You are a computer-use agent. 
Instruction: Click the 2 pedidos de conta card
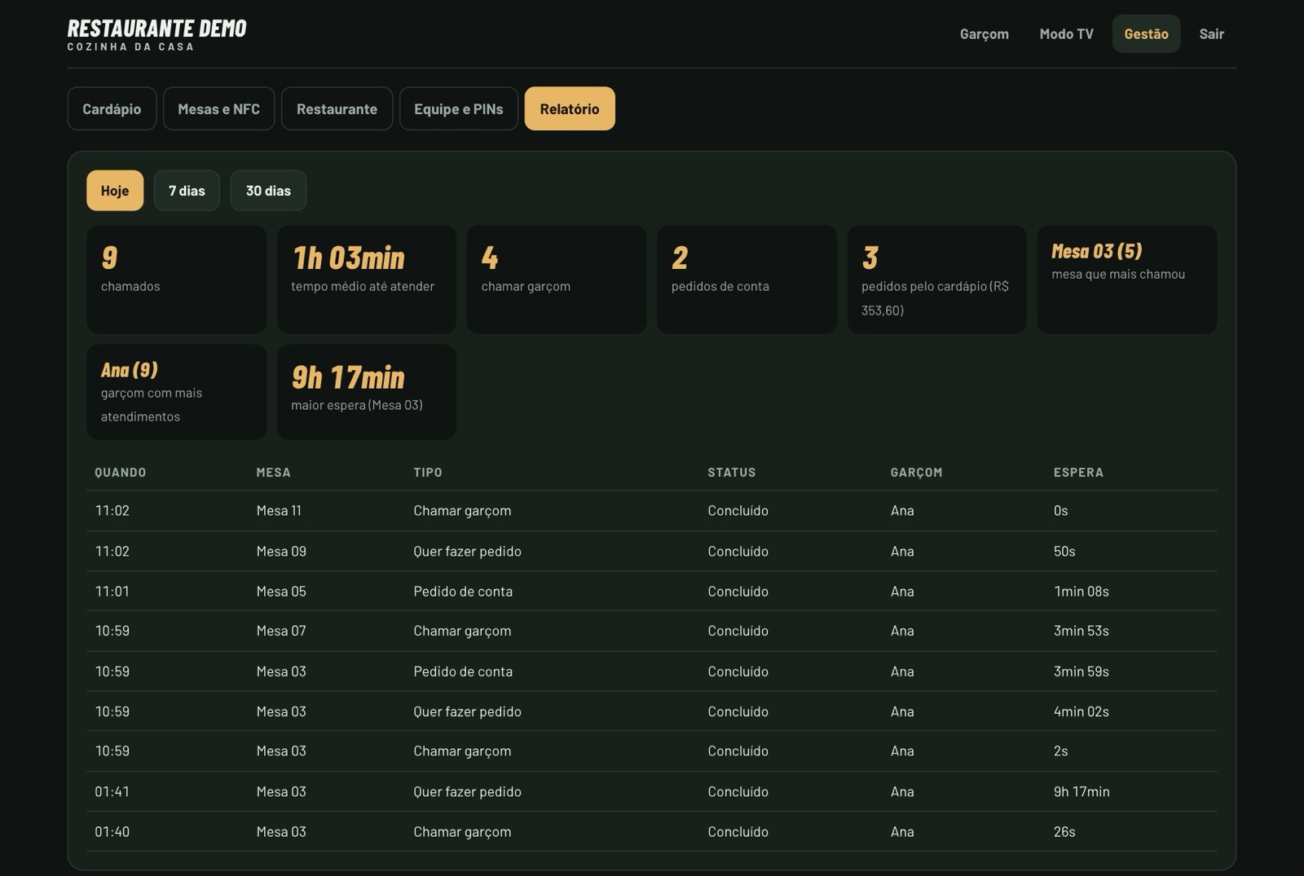pos(747,280)
